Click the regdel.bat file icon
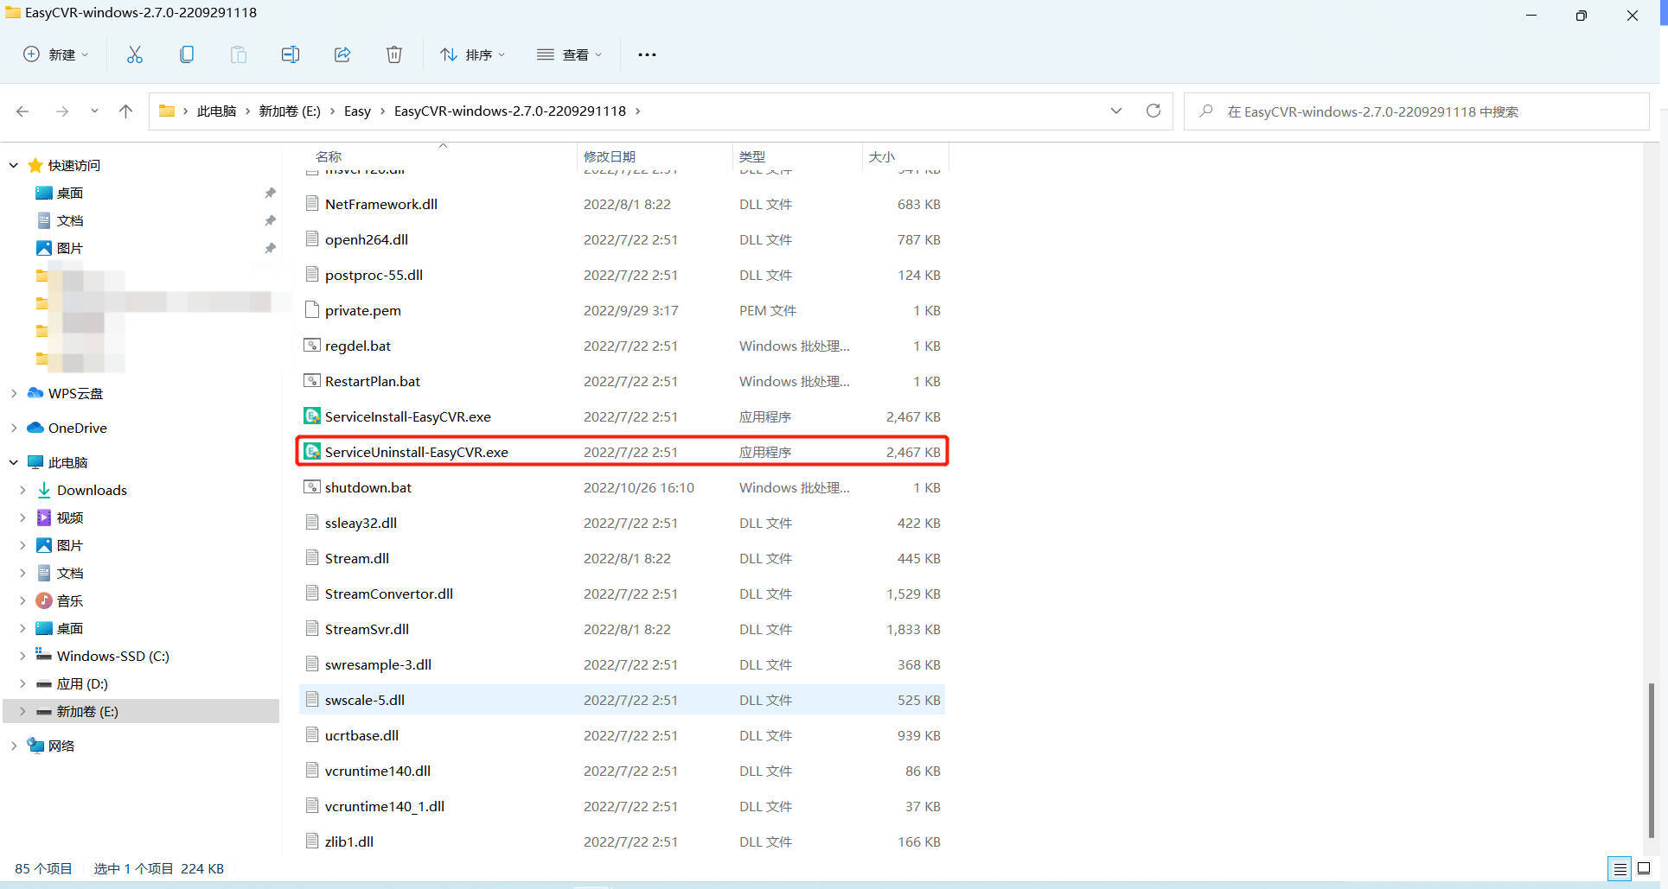 [312, 346]
